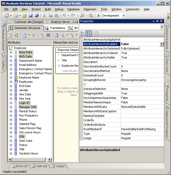The height and width of the screenshot is (175, 171).
Task: Click the <new level> link in hierarchy
Action: [70, 71]
